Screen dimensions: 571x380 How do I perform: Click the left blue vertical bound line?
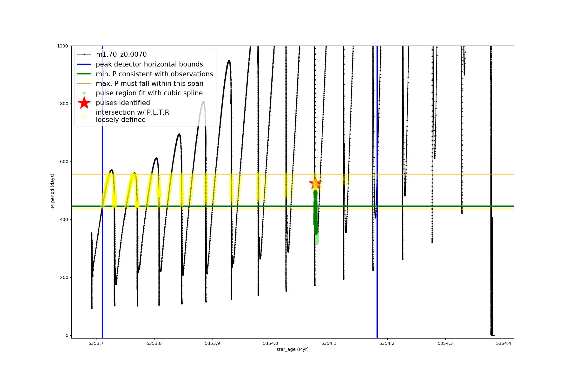pyautogui.click(x=102, y=253)
